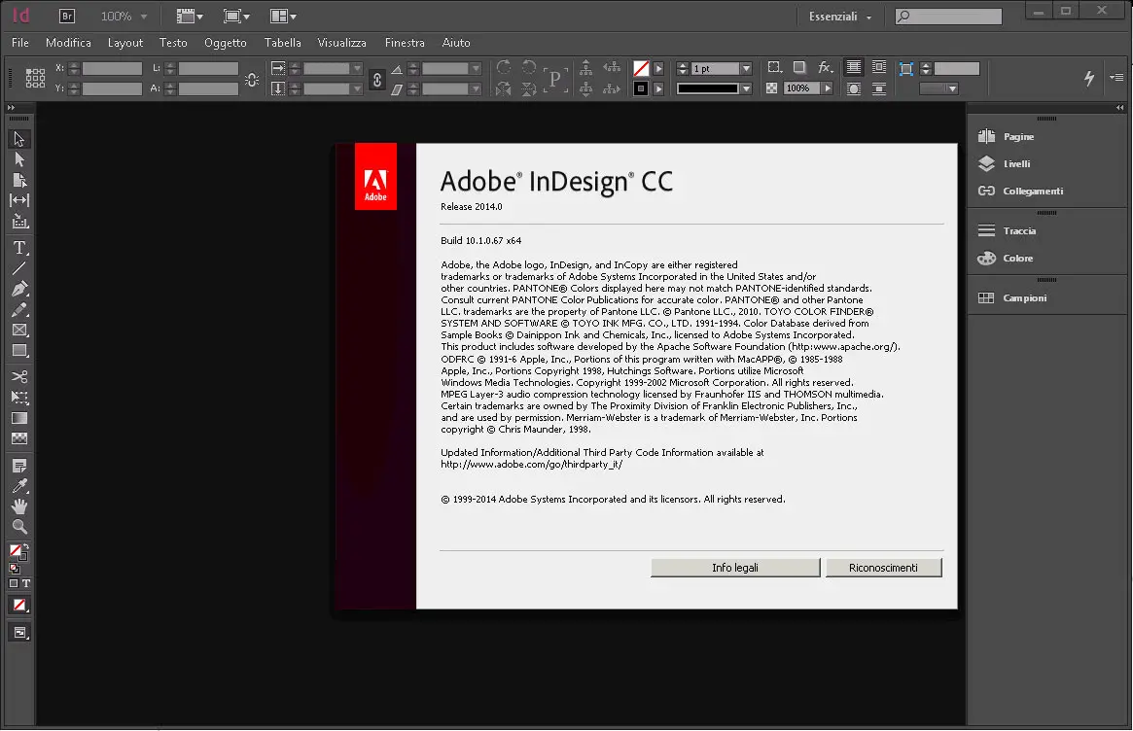Toggle constrain proportions for width and height

[252, 80]
